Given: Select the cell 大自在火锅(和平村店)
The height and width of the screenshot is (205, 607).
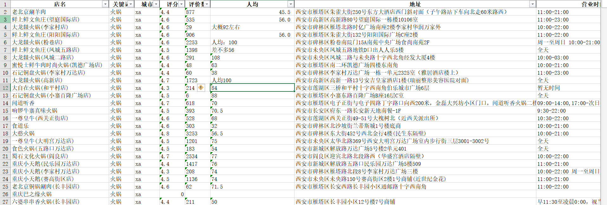Looking at the screenshot, I should coord(60,88).
